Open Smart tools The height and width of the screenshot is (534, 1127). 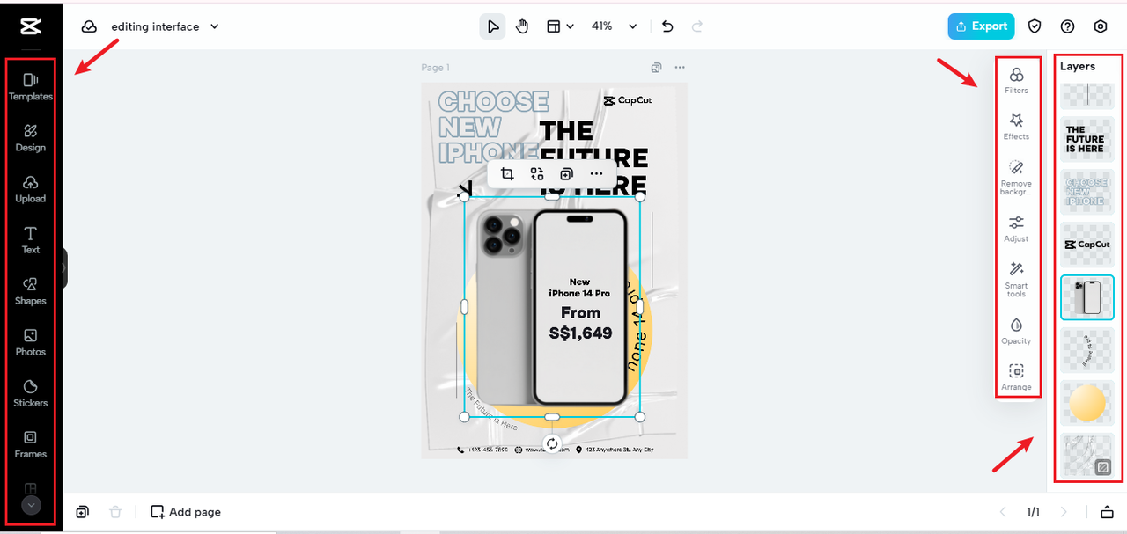(x=1016, y=279)
